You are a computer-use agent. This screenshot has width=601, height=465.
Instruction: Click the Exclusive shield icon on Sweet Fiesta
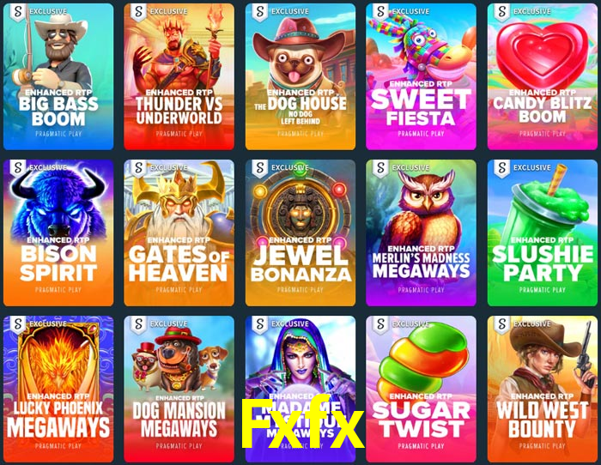[x=380, y=12]
